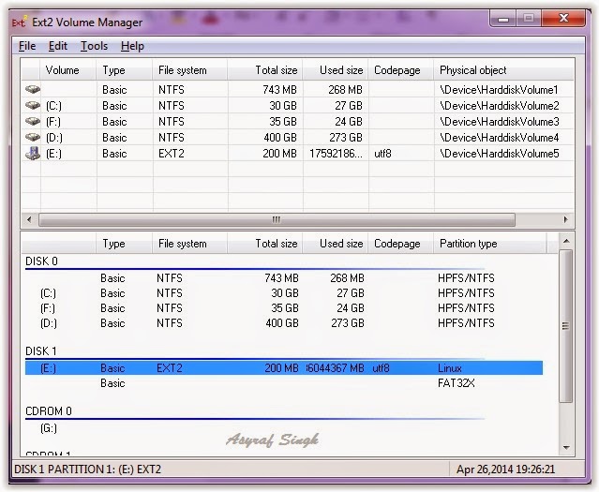Click status bar text DISK 1 PARTITION 1
Image resolution: width=599 pixels, height=492 pixels.
87,470
